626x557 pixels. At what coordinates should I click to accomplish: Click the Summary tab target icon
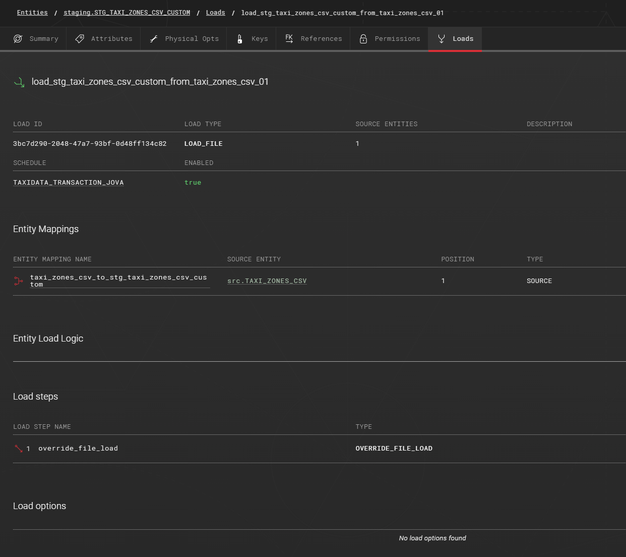pyautogui.click(x=18, y=39)
